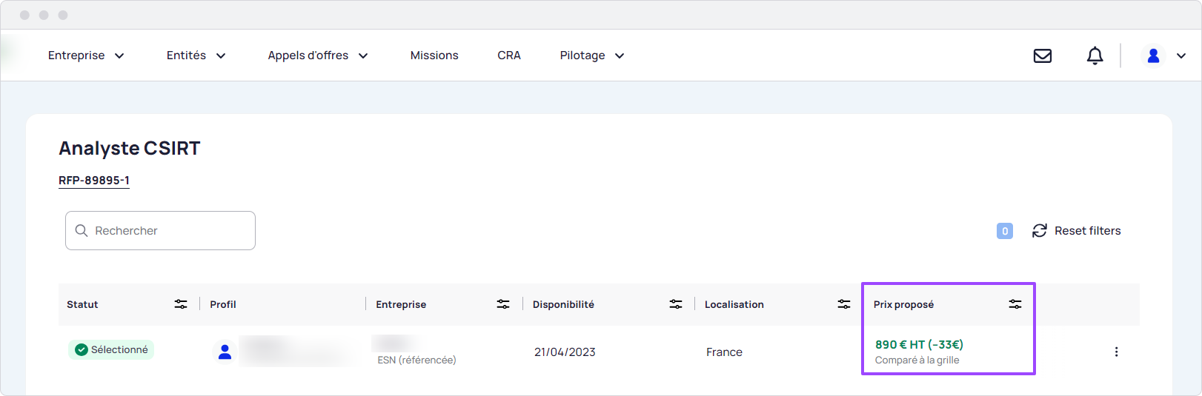The height and width of the screenshot is (396, 1202).
Task: Open the Localisation column filter icon
Action: pos(844,304)
